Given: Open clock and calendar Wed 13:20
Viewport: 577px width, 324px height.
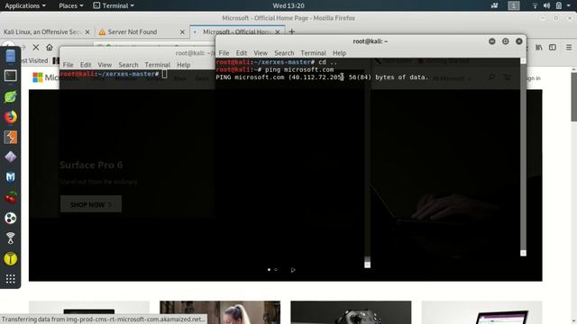Looking at the screenshot, I should (288, 5).
